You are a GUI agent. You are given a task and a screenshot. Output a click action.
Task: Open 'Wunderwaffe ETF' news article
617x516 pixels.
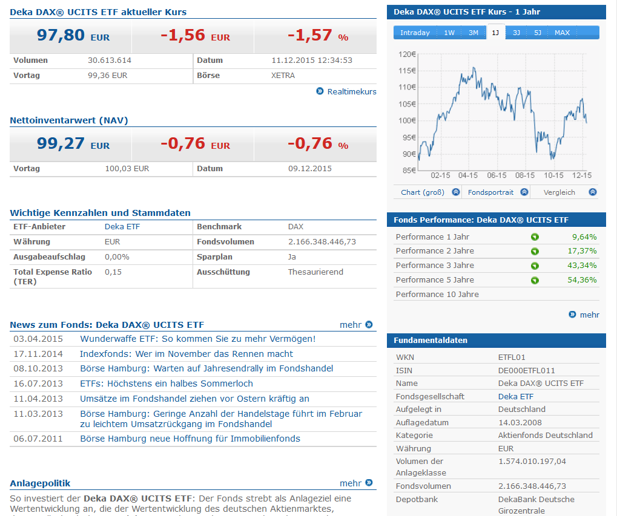[x=197, y=339]
